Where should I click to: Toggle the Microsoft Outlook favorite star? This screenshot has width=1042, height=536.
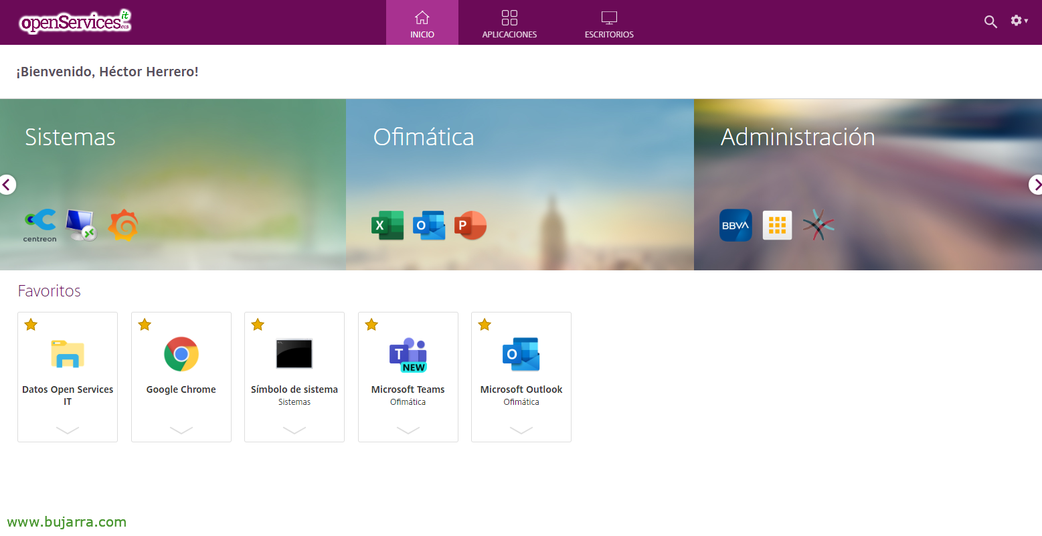click(485, 325)
